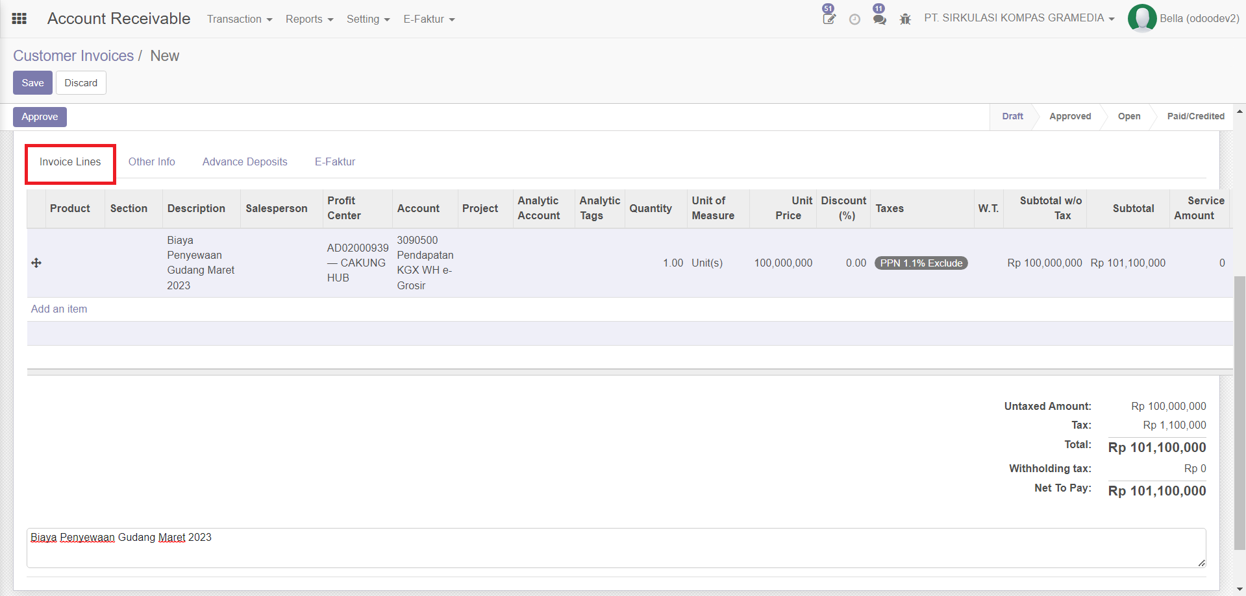Screen dimensions: 1246x596
Task: Click the row drag handle icon
Action: 36,263
